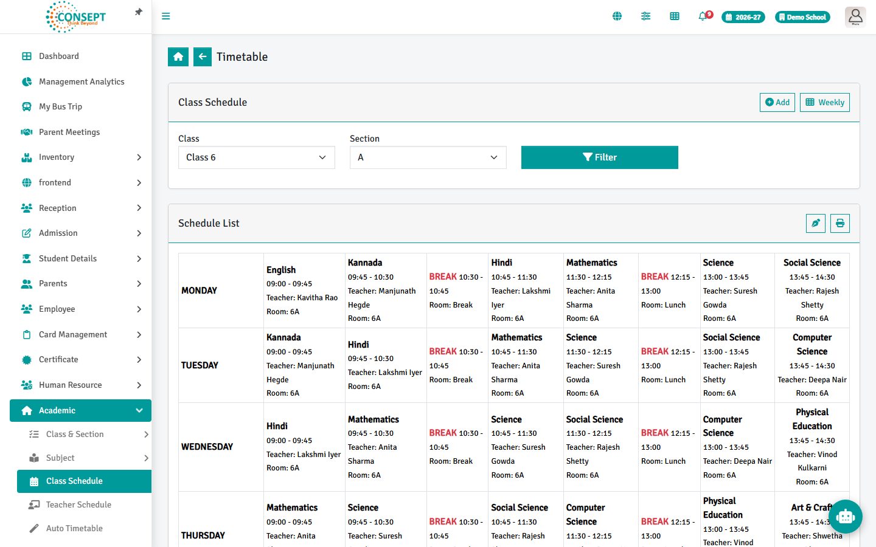This screenshot has width=876, height=547.
Task: Open the globe language icon in header
Action: (617, 16)
